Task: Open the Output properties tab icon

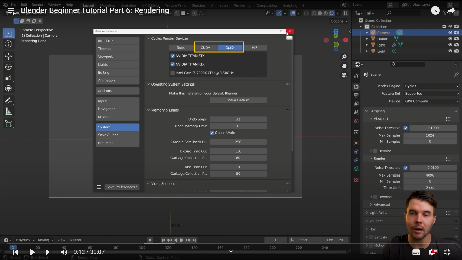Action: click(x=356, y=95)
